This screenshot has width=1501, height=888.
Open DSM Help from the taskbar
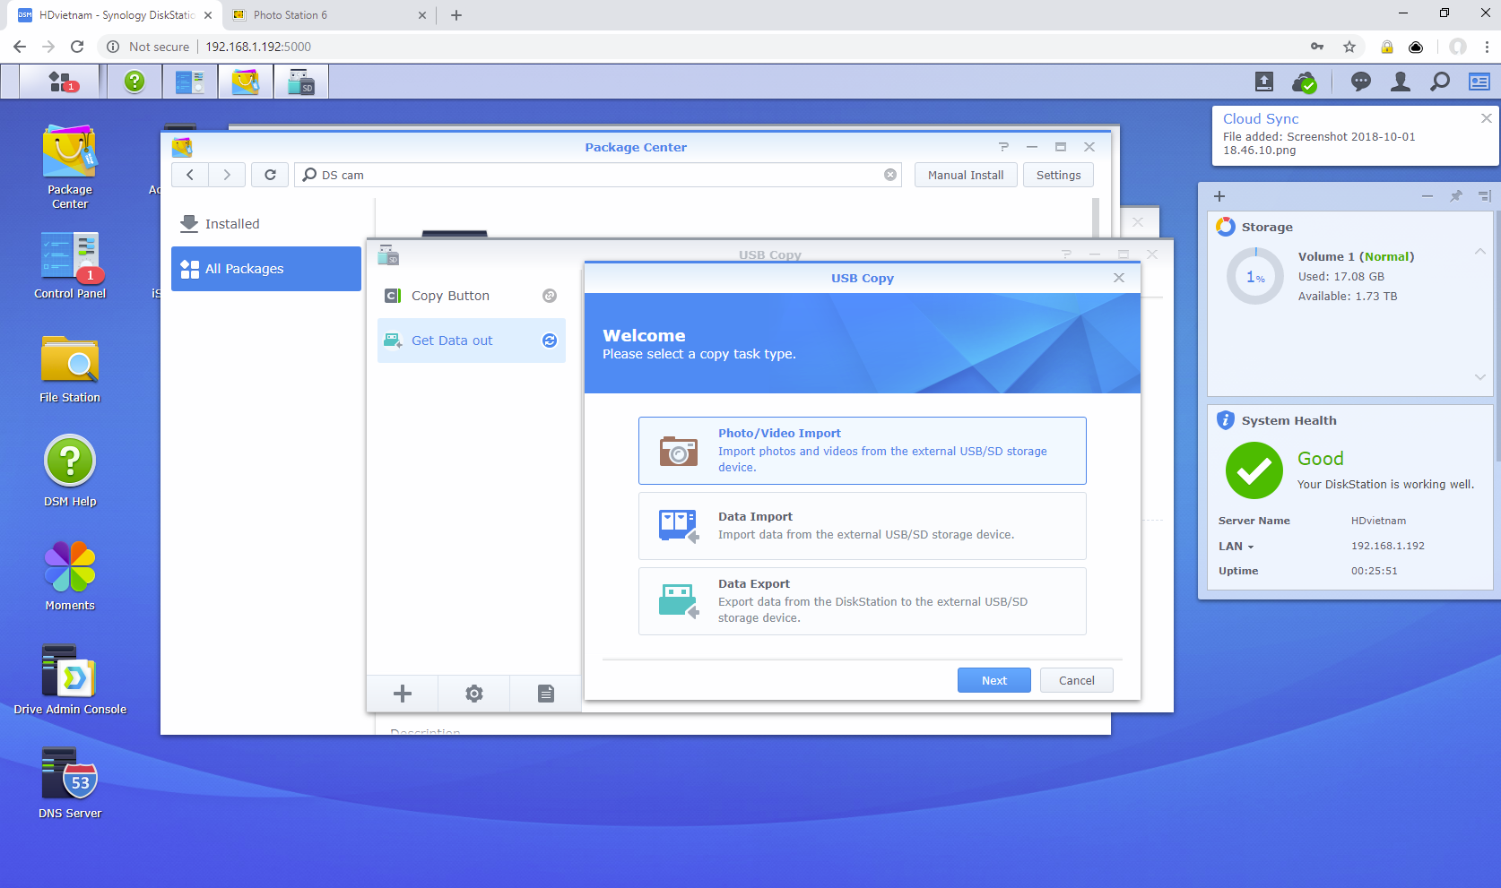click(134, 82)
